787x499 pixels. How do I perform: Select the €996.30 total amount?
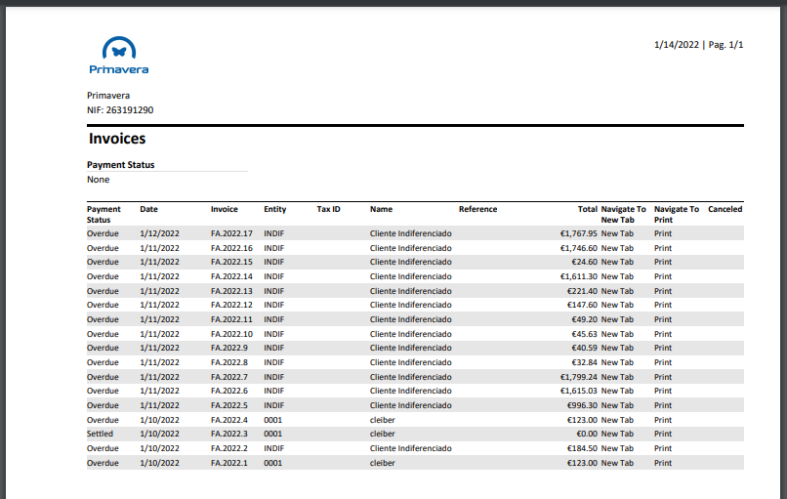(582, 405)
